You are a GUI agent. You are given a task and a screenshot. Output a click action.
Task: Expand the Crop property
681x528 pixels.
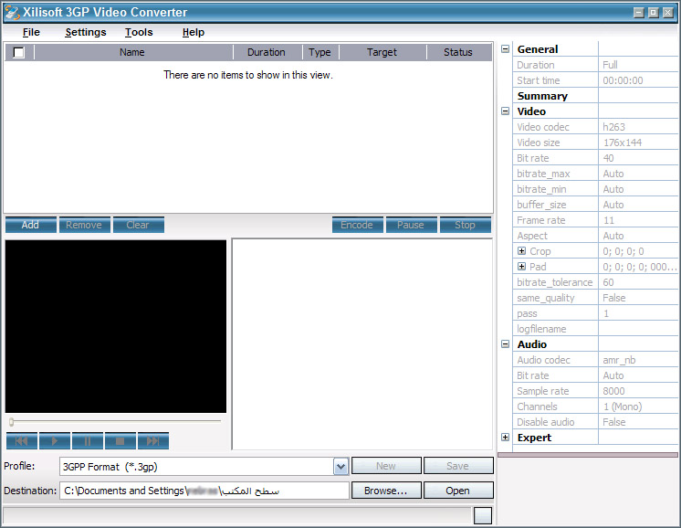(x=521, y=250)
